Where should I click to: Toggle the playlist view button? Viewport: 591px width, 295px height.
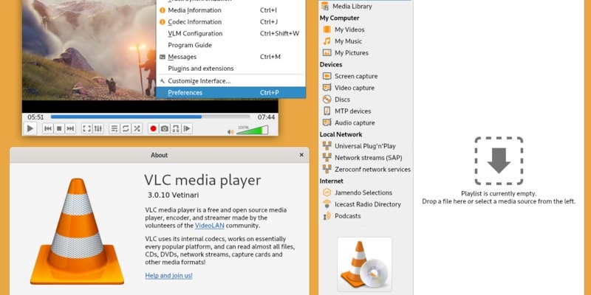point(115,128)
